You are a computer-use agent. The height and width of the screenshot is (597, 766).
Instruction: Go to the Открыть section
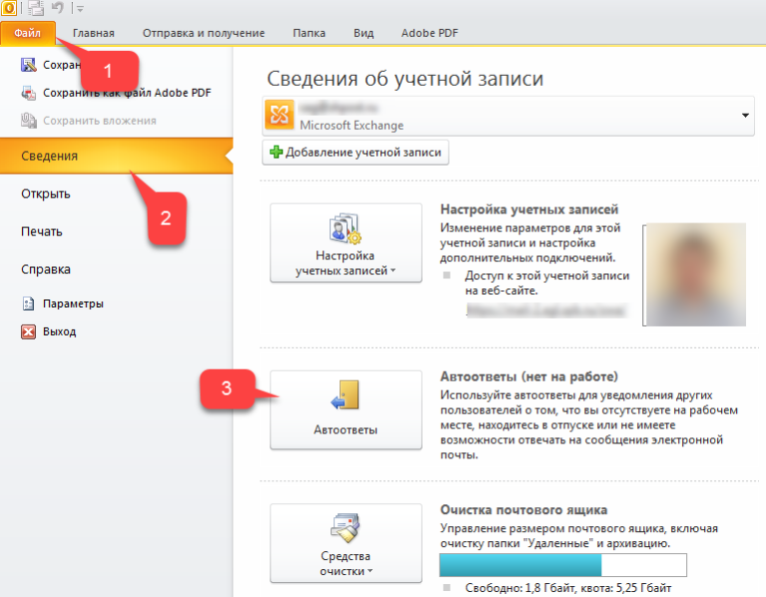[46, 193]
